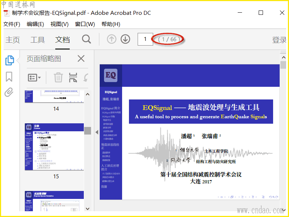Minimize the Acrobat window
Viewport: 289px width, 217px height.
click(x=240, y=13)
